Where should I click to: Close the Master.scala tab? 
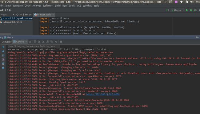[x=53, y=15]
